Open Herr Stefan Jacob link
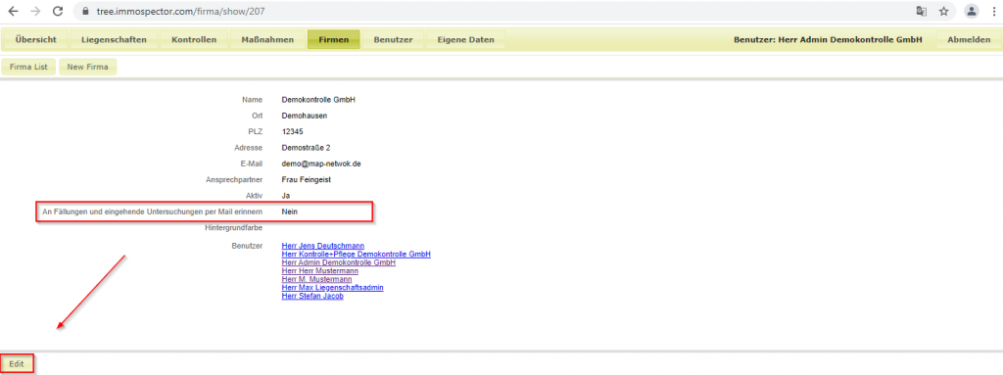 coord(312,297)
